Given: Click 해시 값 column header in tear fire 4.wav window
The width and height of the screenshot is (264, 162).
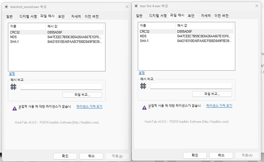Looking at the screenshot, I should click(x=204, y=25).
